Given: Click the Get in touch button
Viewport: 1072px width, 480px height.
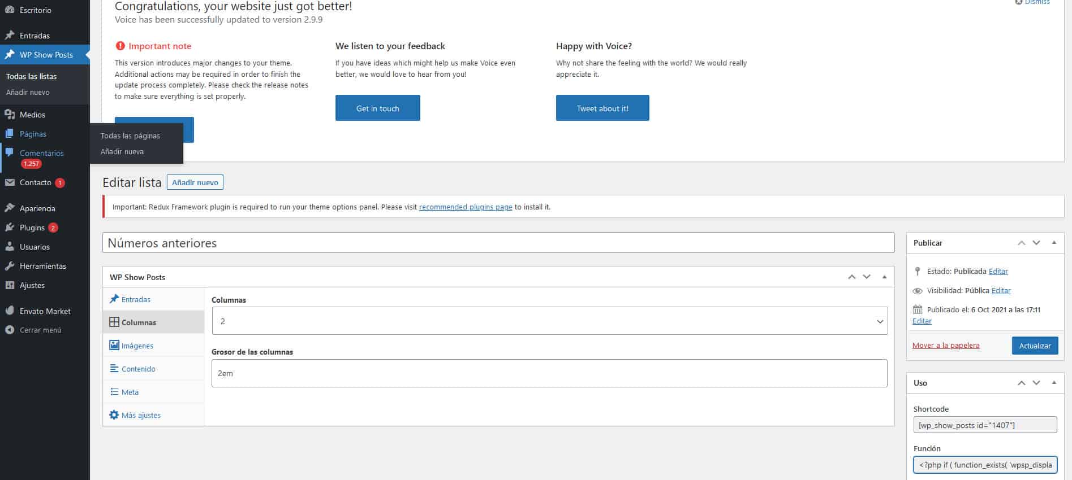Looking at the screenshot, I should [377, 108].
